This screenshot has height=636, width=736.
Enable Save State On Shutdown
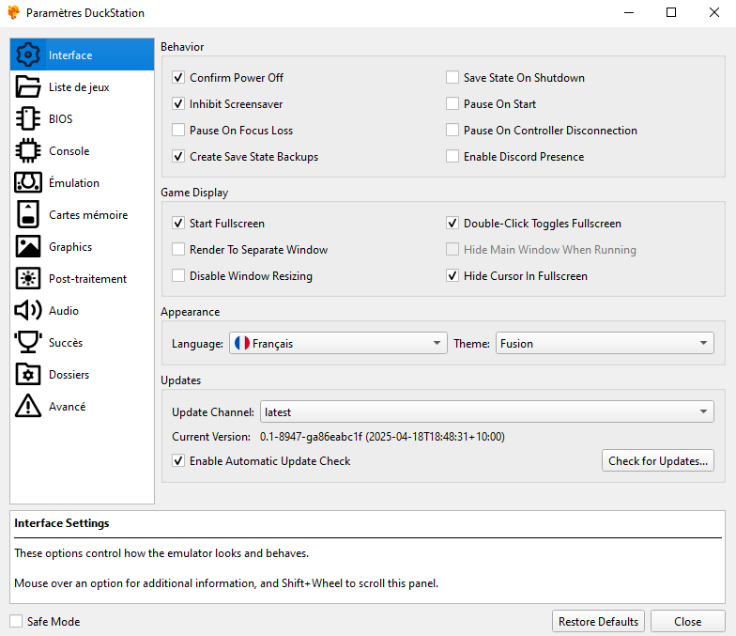tap(452, 77)
